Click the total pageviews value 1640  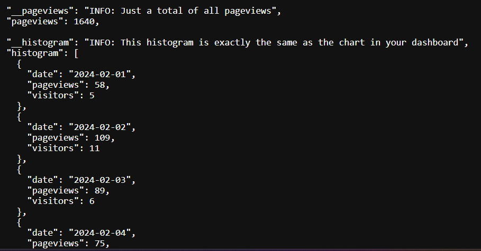click(84, 22)
